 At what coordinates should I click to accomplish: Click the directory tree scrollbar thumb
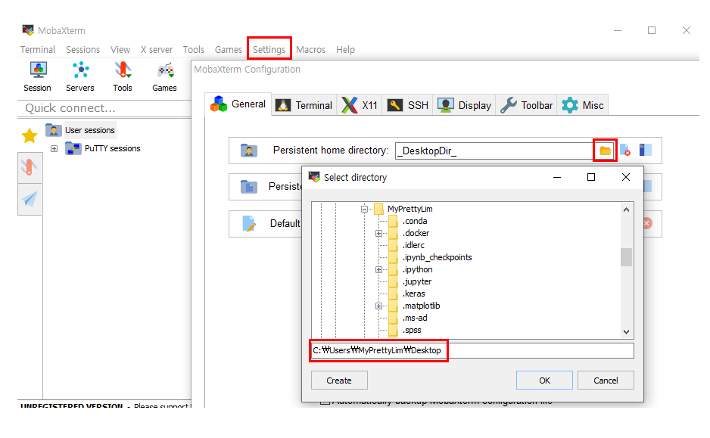[x=626, y=257]
